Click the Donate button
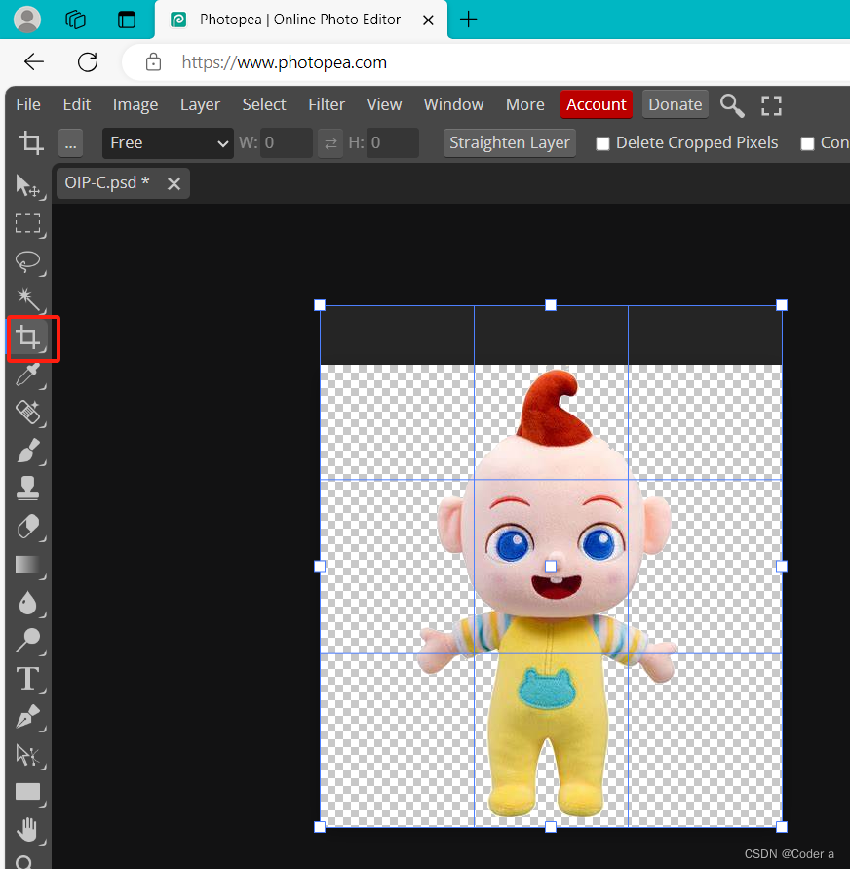The image size is (850, 869). pos(675,104)
